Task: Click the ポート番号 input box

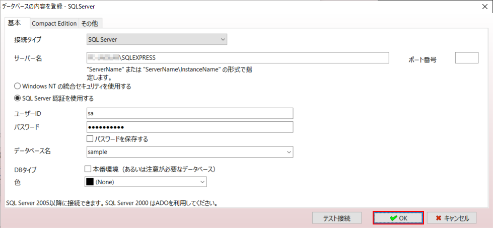Action: pos(467,58)
